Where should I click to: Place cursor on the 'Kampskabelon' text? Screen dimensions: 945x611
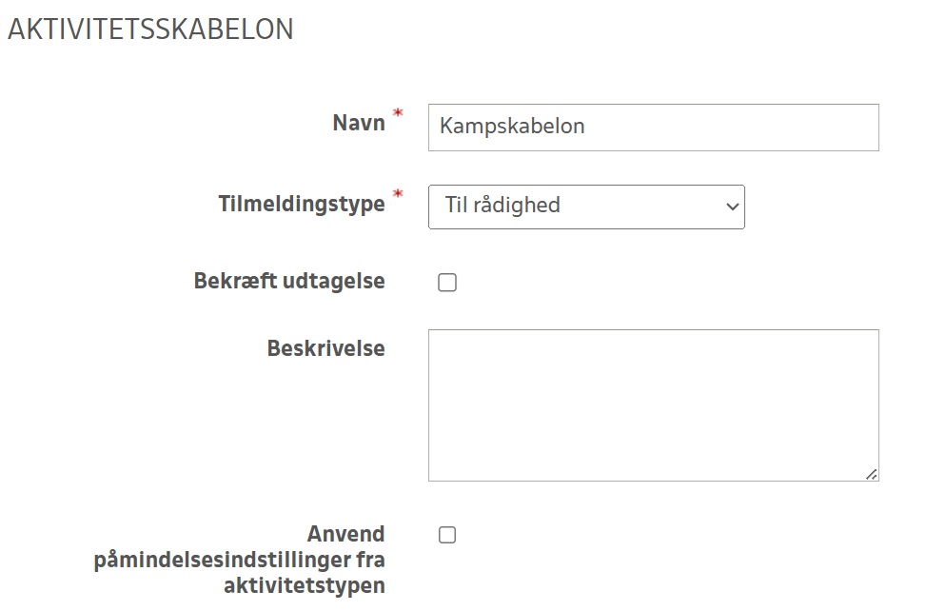pos(512,127)
